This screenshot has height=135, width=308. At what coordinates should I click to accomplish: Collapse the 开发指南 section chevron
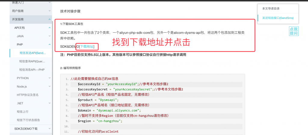[50, 19]
